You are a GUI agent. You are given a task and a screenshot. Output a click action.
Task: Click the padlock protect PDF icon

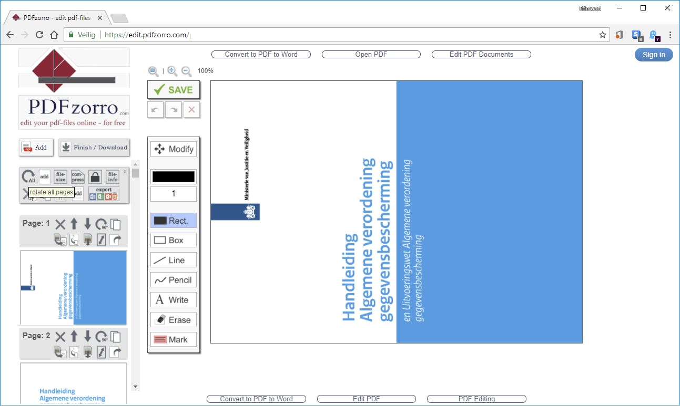(95, 176)
